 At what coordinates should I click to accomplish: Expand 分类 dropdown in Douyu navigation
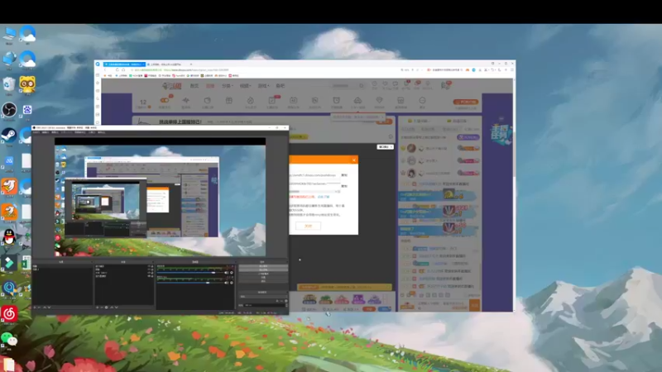pyautogui.click(x=227, y=86)
